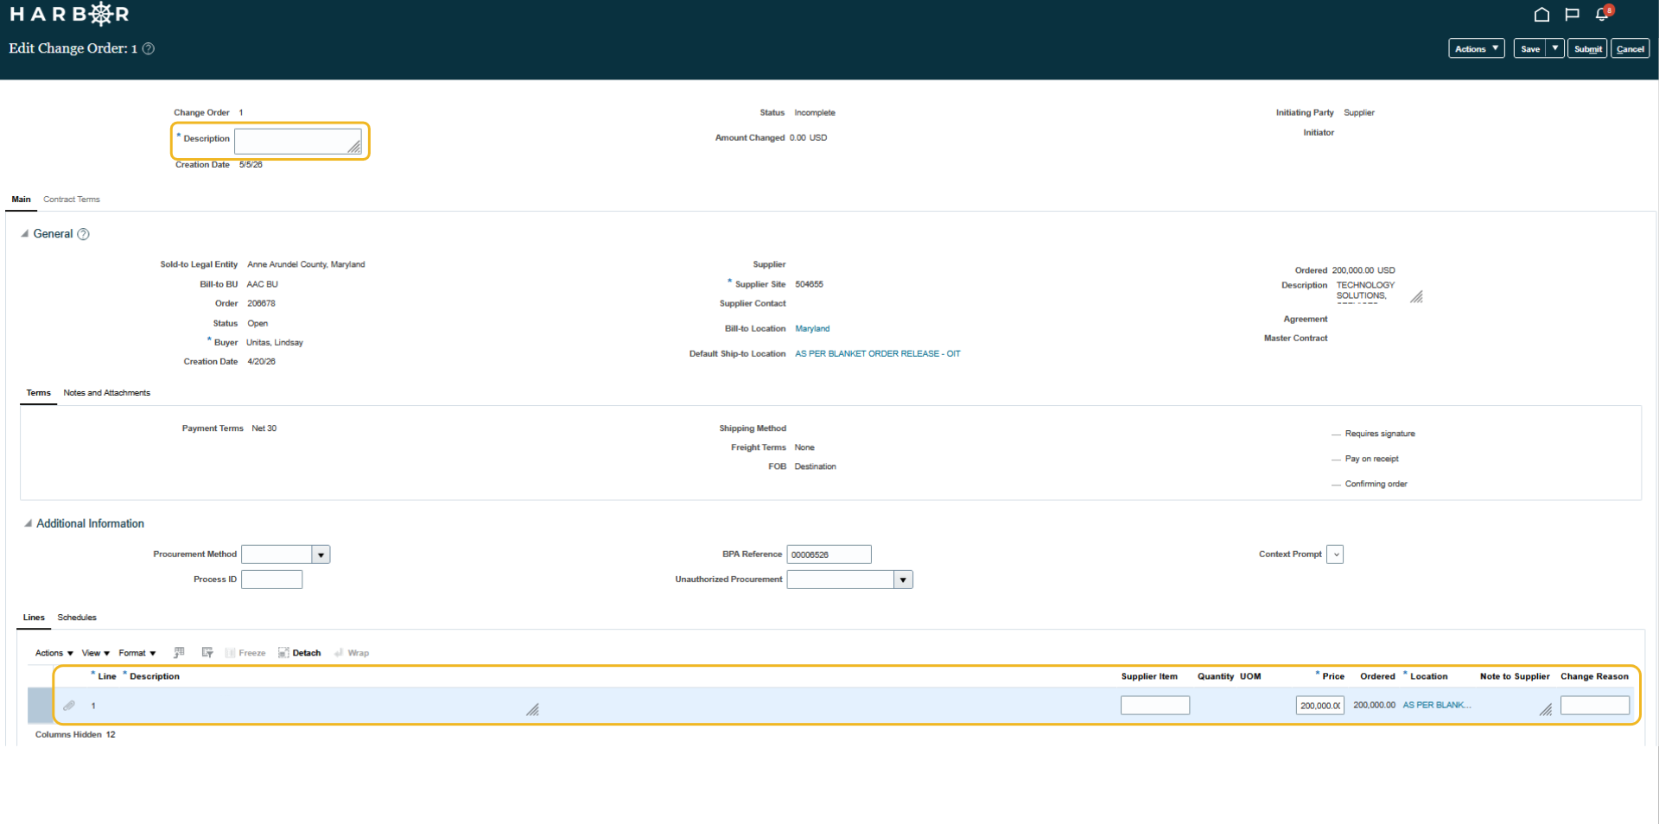
Task: Select the Schedules tab
Action: click(77, 618)
